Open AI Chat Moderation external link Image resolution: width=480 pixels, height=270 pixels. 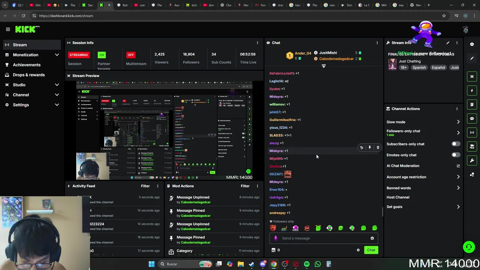[x=458, y=166]
